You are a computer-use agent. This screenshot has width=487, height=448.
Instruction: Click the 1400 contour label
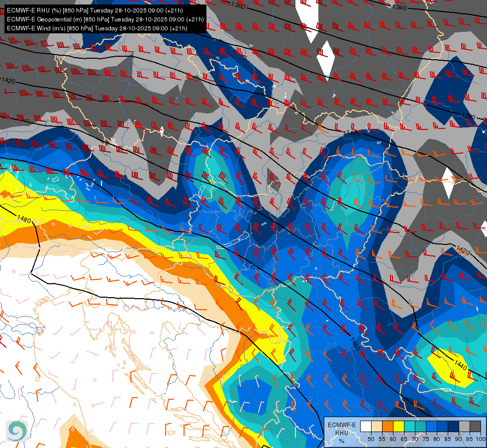tap(354, 133)
